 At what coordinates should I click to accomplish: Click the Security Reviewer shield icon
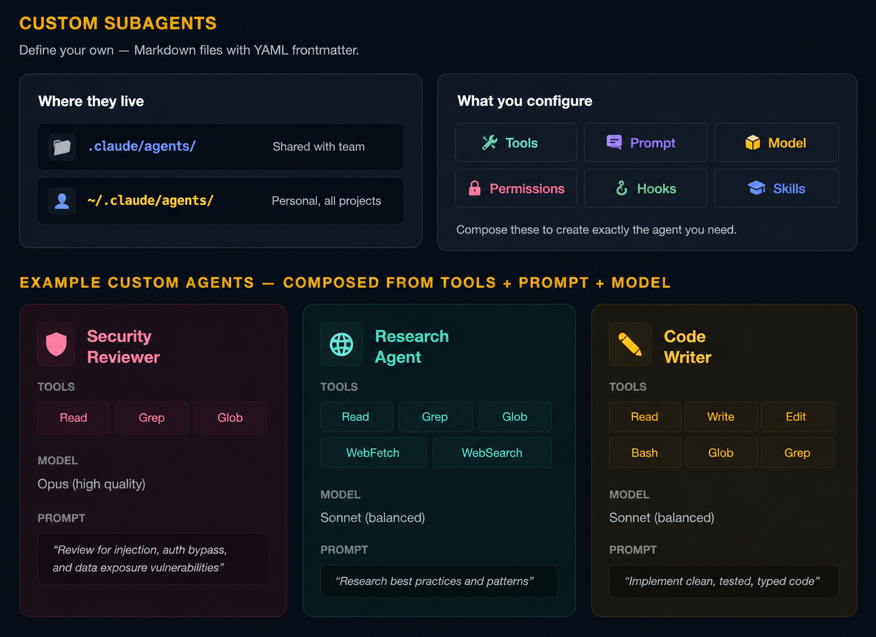tap(56, 344)
